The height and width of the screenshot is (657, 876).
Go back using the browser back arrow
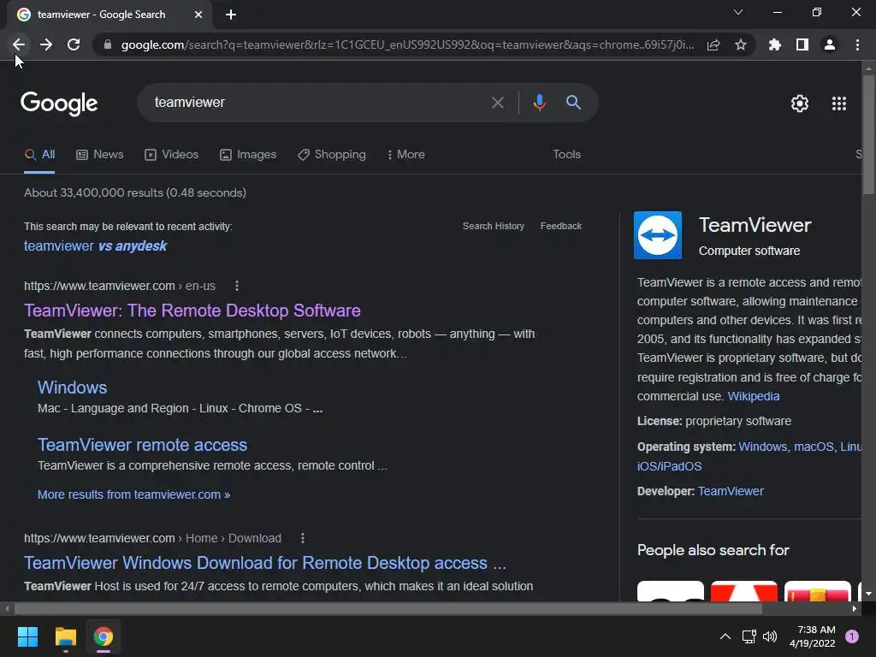(x=19, y=44)
